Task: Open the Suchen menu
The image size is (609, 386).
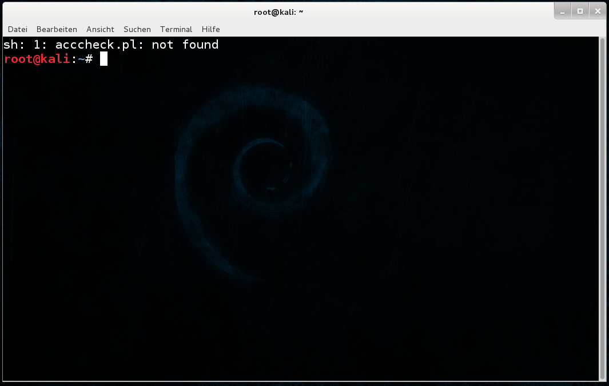Action: (x=137, y=30)
